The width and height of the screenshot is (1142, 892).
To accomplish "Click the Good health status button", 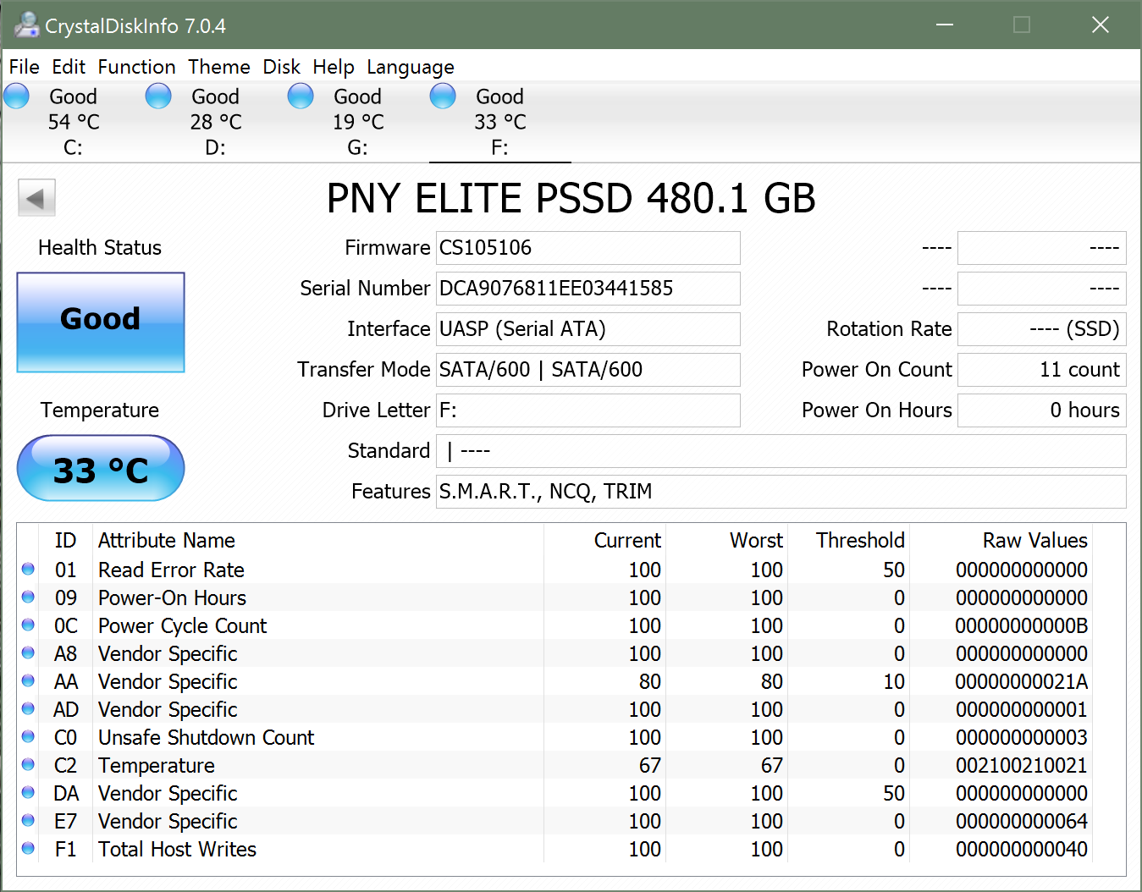I will pyautogui.click(x=101, y=322).
